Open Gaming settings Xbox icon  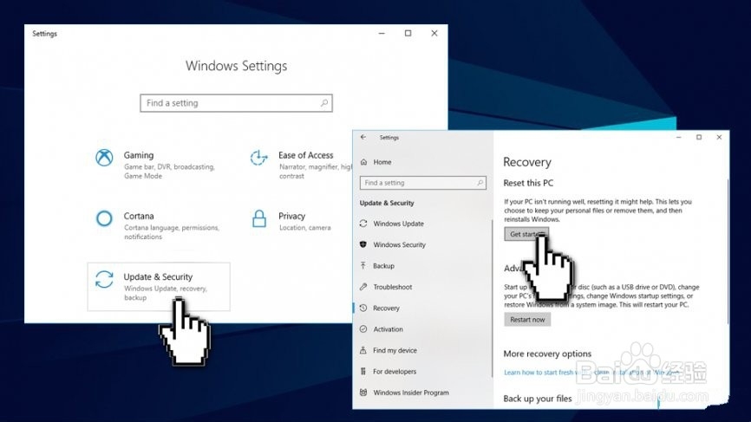click(x=104, y=158)
